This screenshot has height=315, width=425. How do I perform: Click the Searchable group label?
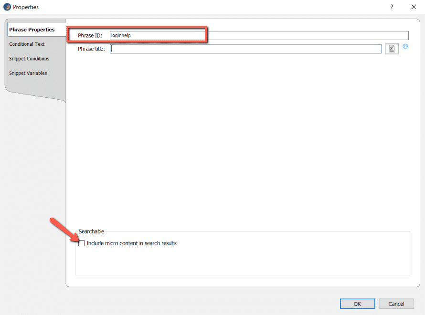point(91,231)
